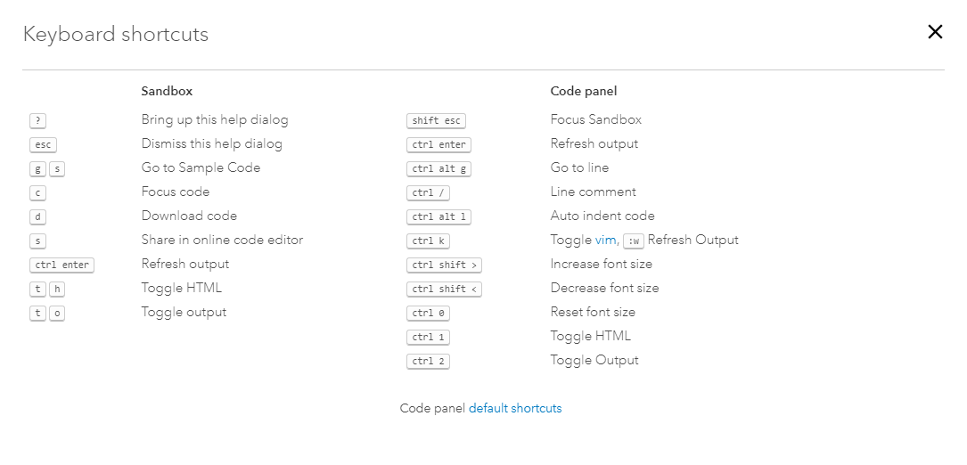
Task: Click the ctrl shift > key badge
Action: 444,265
